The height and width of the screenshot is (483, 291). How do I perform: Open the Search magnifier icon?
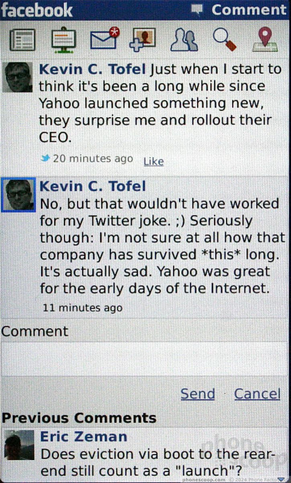pos(225,39)
